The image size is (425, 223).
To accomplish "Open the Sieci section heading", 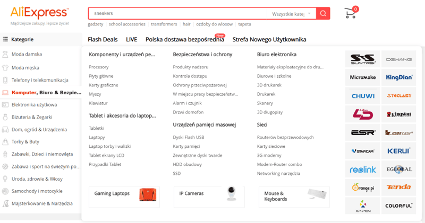I will (262, 124).
